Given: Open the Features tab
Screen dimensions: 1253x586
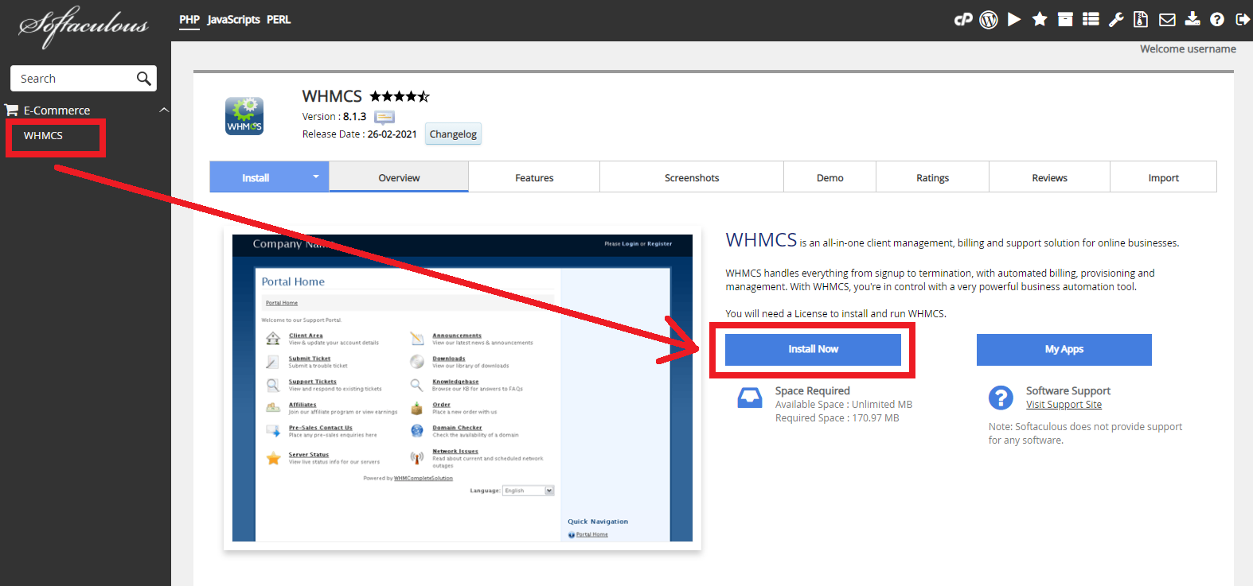Looking at the screenshot, I should click(x=534, y=177).
